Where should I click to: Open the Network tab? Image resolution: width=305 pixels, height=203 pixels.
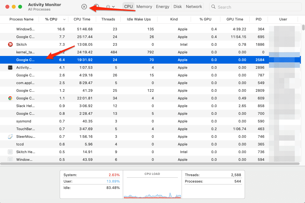(194, 7)
